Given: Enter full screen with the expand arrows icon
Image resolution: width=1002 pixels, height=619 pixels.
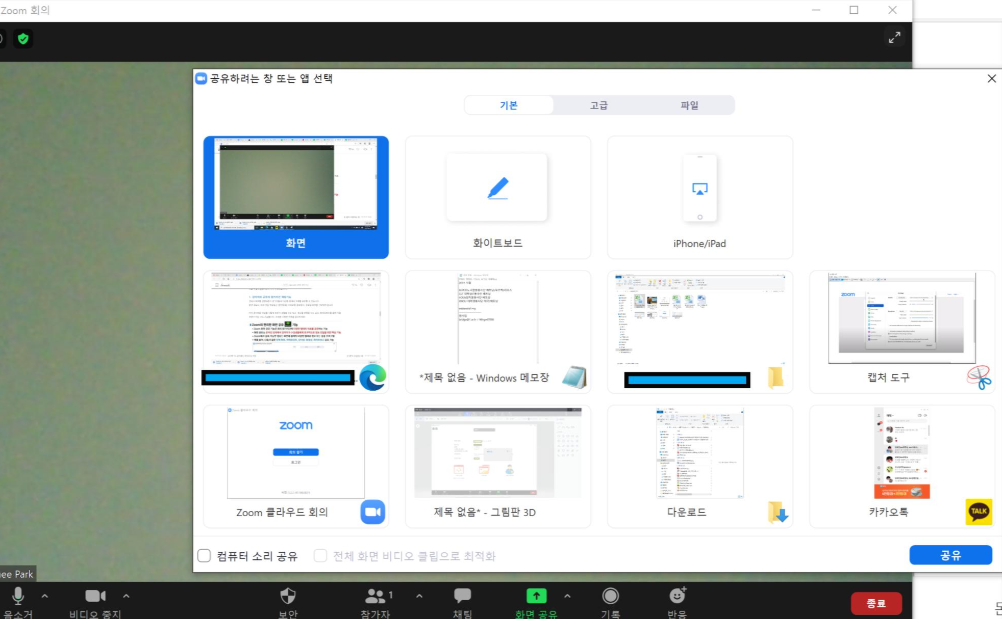Looking at the screenshot, I should point(894,37).
